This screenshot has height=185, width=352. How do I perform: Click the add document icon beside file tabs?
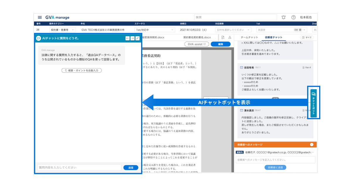point(223,37)
